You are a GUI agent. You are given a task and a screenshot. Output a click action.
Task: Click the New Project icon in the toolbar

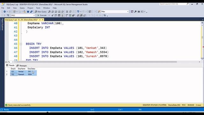coord(14,11)
